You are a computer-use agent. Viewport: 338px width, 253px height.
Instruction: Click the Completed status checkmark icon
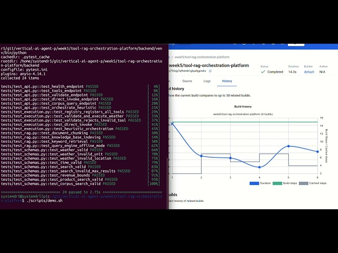coord(263,72)
